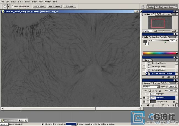Select the Master Opacity Change history state
The width and height of the screenshot is (179, 126).
coord(161,74)
